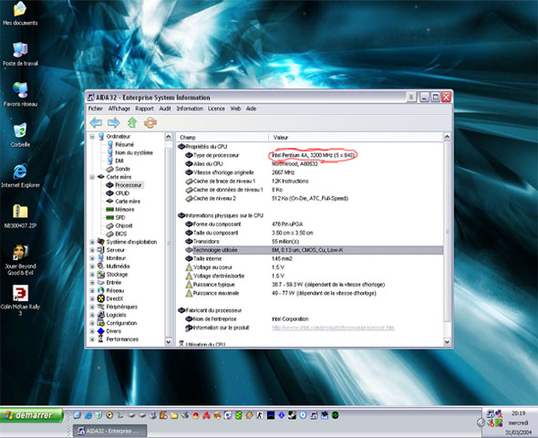The width and height of the screenshot is (538, 438).
Task: Expand the Moniteur tree node
Action: [x=92, y=258]
